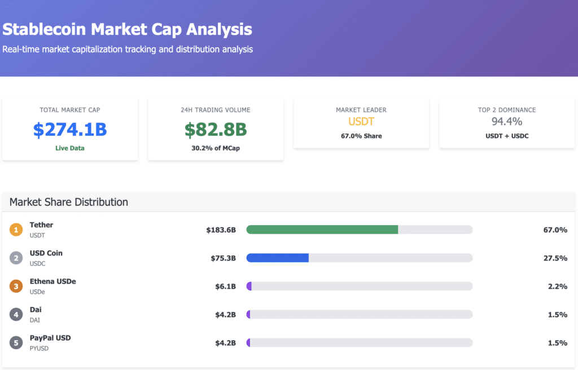Click the Live Data indicator

tap(70, 148)
